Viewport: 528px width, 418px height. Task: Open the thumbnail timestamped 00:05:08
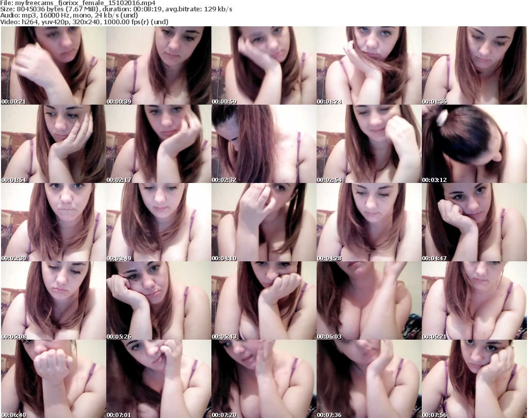tap(53, 300)
